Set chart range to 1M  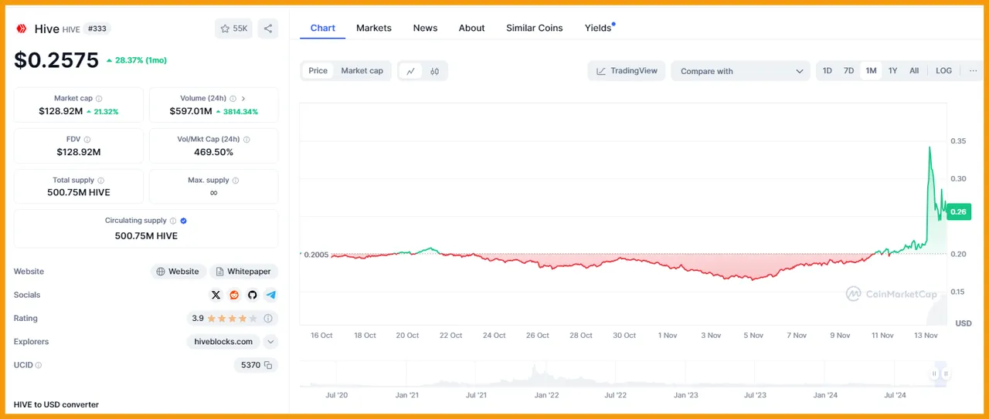871,71
